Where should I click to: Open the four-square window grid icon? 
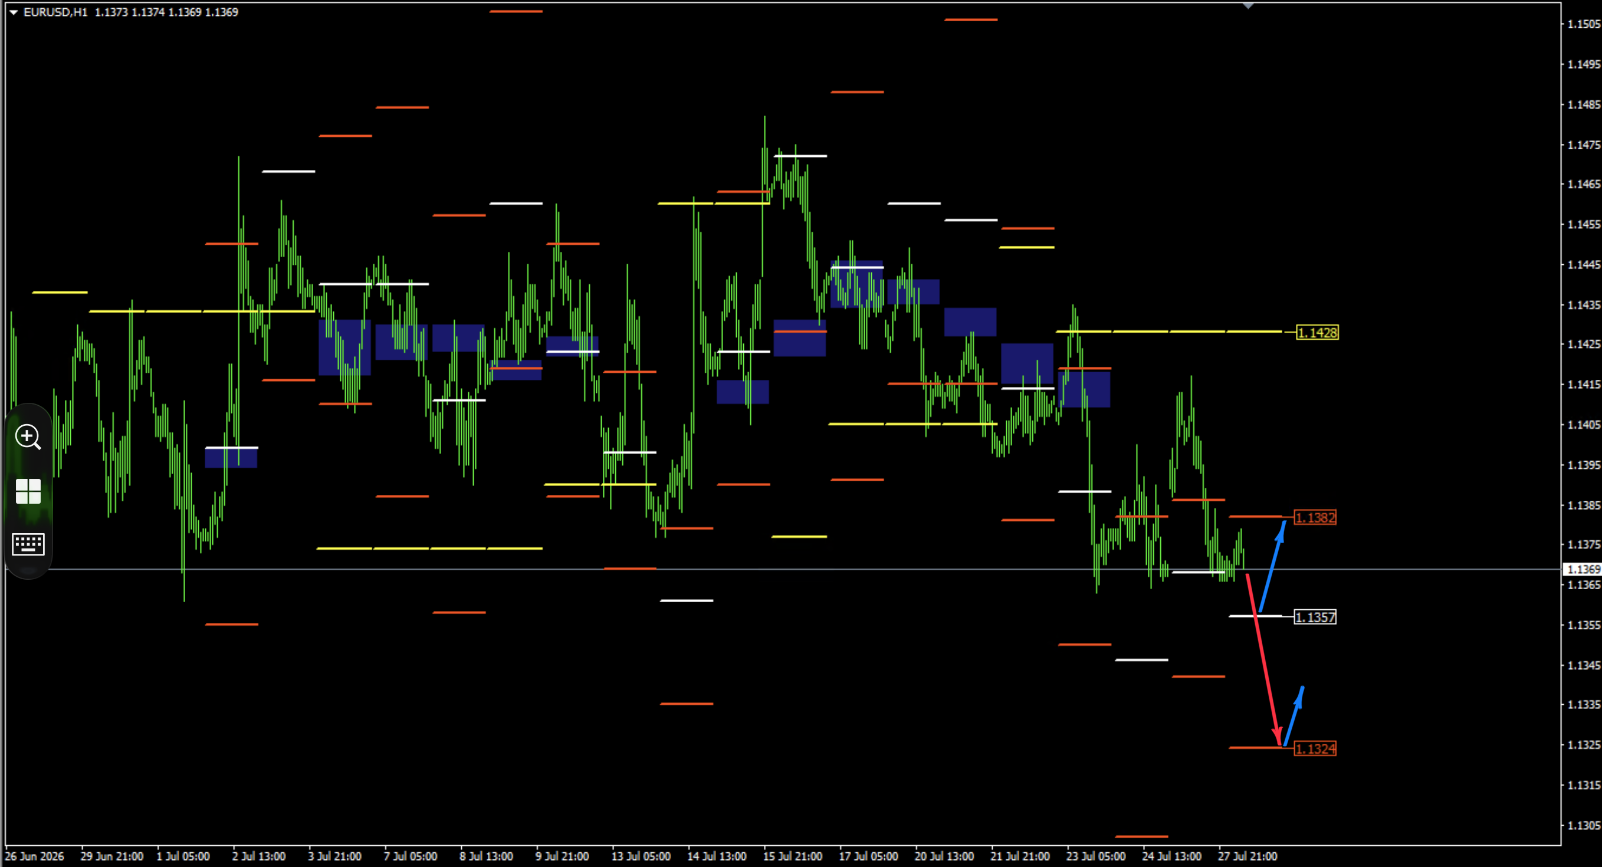(x=28, y=491)
